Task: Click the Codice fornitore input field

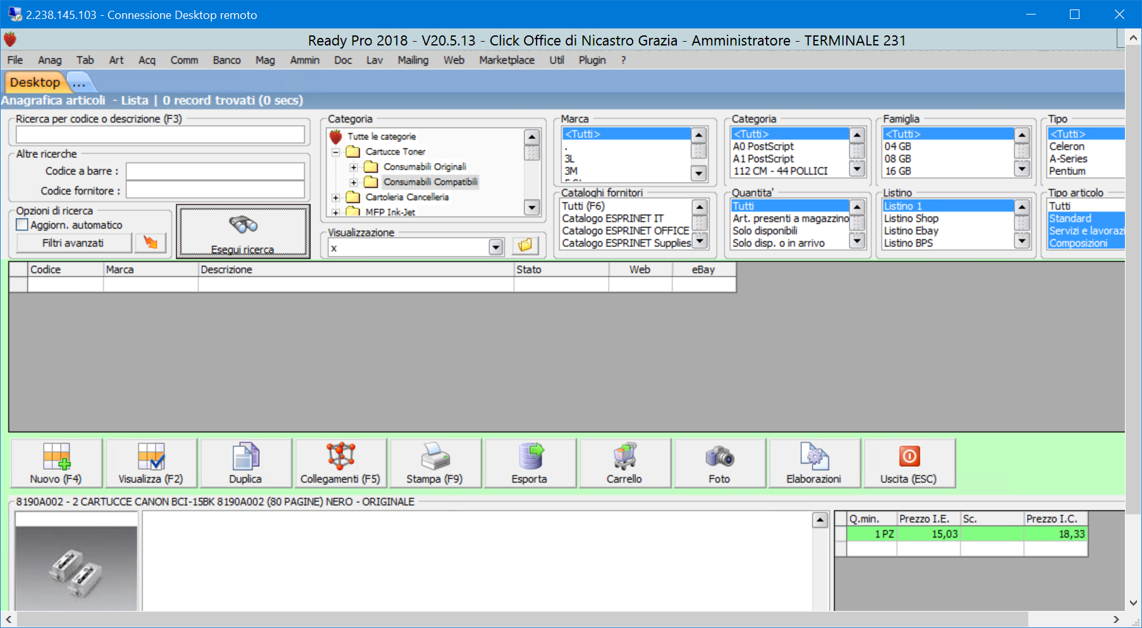Action: (x=216, y=190)
